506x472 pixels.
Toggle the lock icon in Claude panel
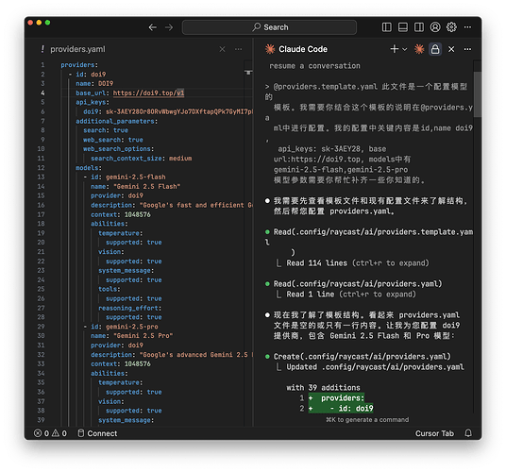[x=435, y=49]
